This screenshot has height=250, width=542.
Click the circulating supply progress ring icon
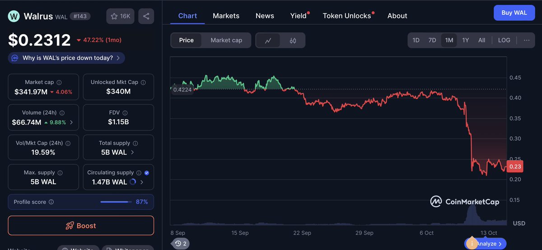click(x=133, y=182)
